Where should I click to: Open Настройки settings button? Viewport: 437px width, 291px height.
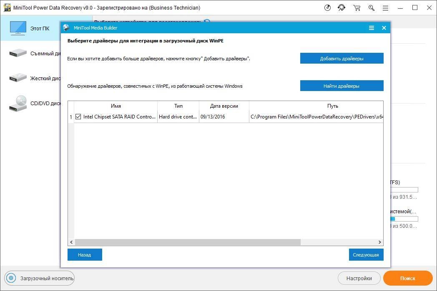click(x=359, y=278)
